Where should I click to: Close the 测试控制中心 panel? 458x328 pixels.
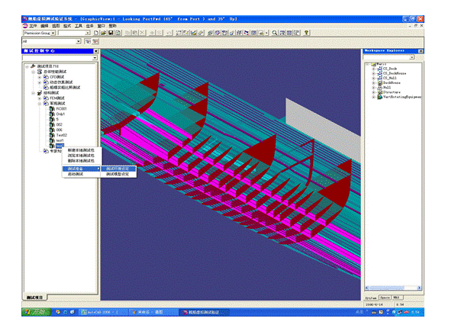point(96,52)
